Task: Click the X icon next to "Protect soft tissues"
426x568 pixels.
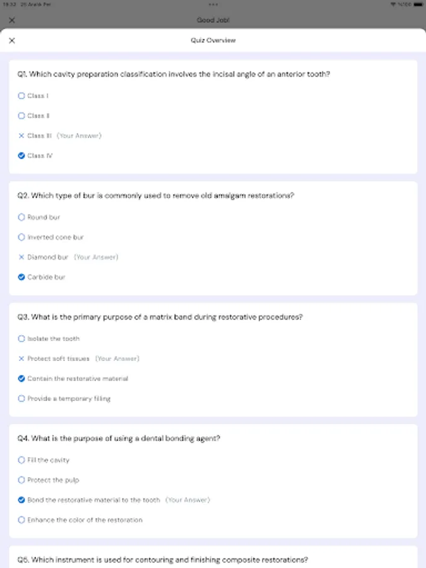Action: point(21,358)
